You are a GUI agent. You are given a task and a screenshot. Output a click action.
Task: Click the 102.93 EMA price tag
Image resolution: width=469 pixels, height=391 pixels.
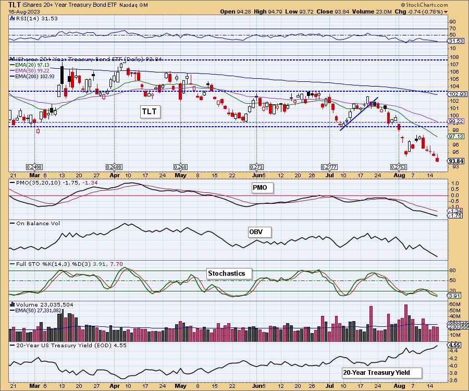coord(458,94)
